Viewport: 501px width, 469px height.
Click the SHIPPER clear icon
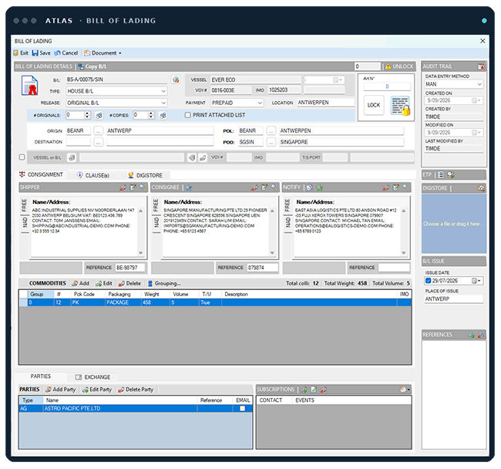123,187
